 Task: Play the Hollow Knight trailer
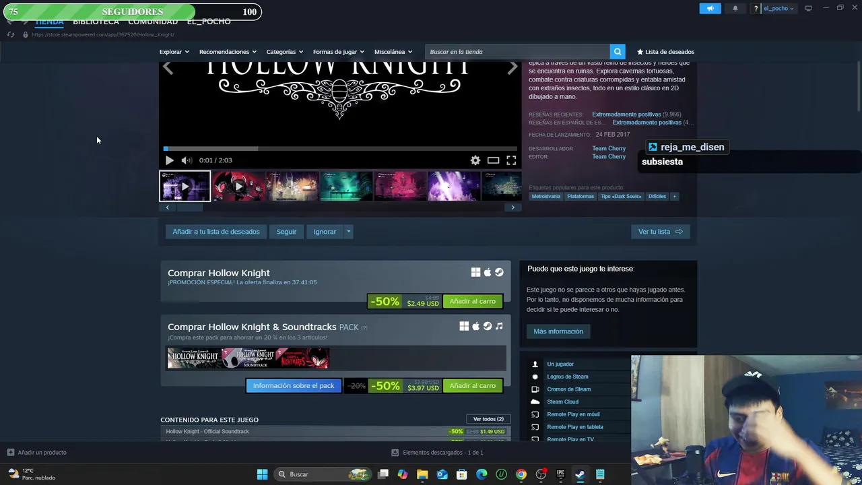pyautogui.click(x=169, y=160)
